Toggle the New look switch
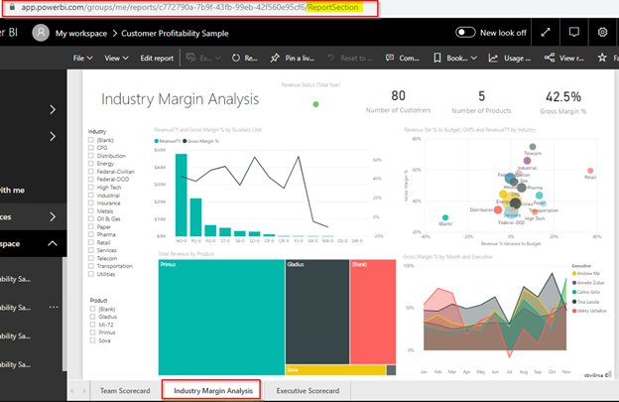The image size is (619, 402). (x=465, y=33)
